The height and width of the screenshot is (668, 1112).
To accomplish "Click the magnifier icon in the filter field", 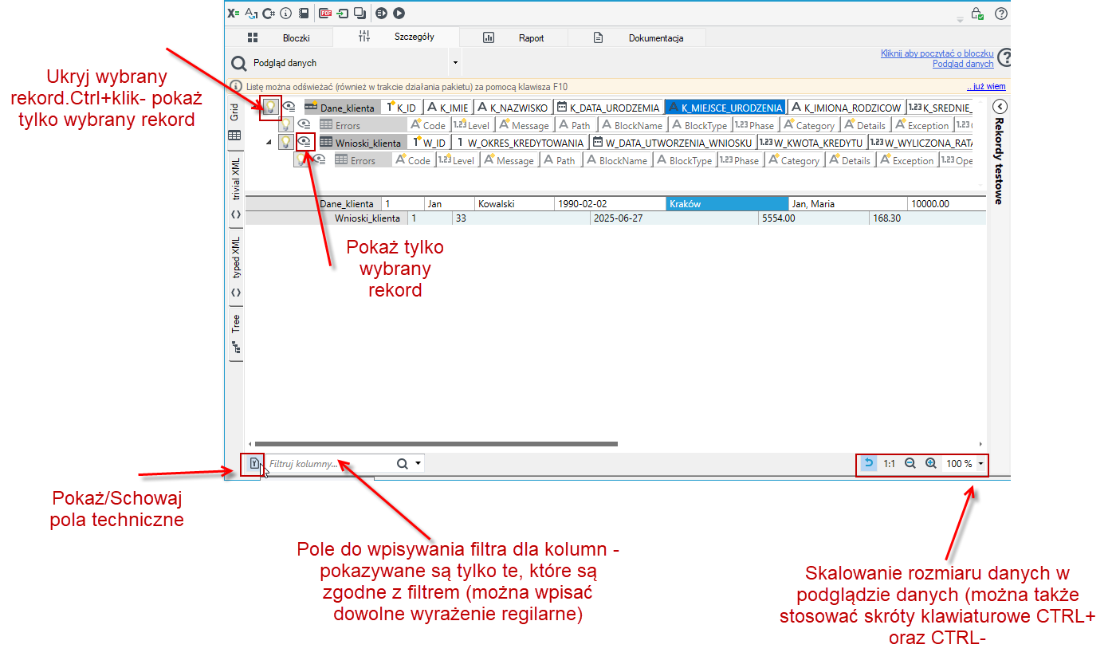I will point(403,463).
